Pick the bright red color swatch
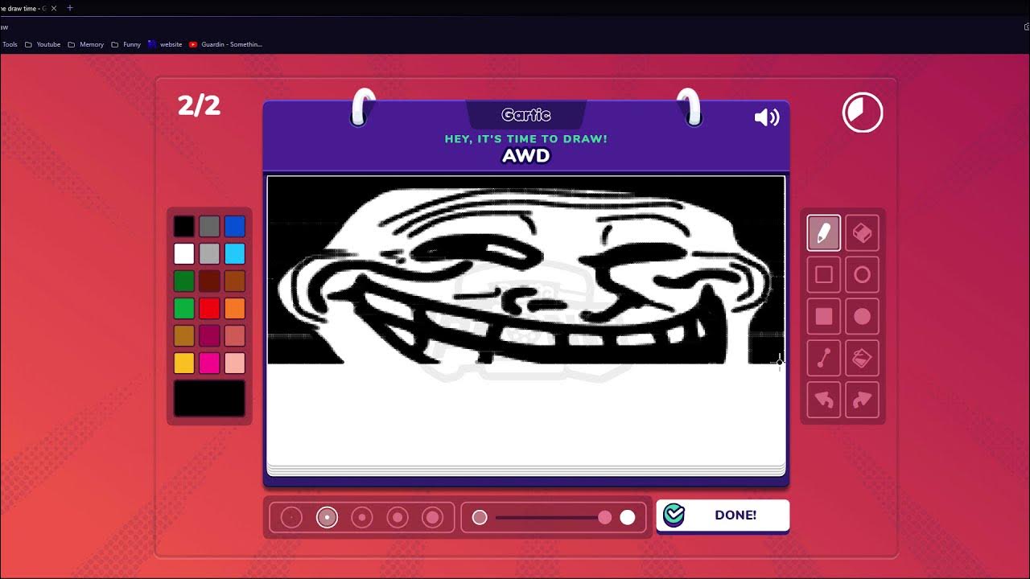1030x579 pixels. coord(209,309)
